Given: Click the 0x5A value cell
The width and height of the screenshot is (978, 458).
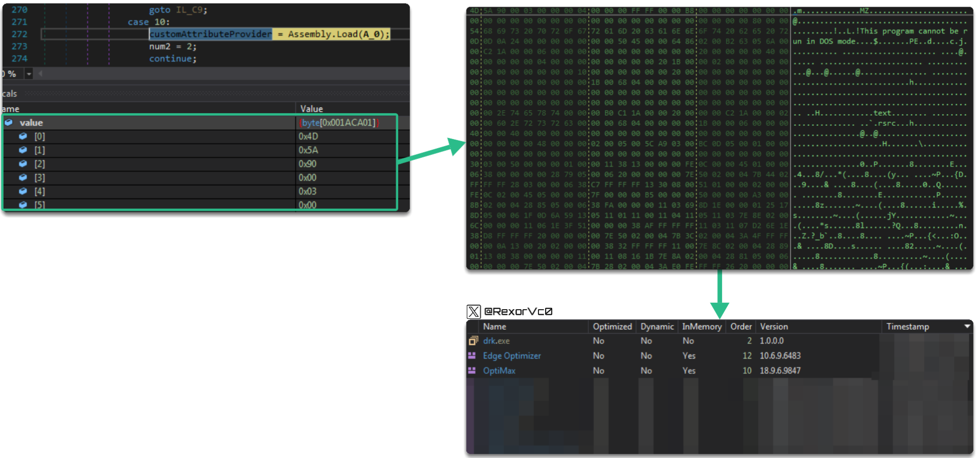Looking at the screenshot, I should tap(308, 150).
